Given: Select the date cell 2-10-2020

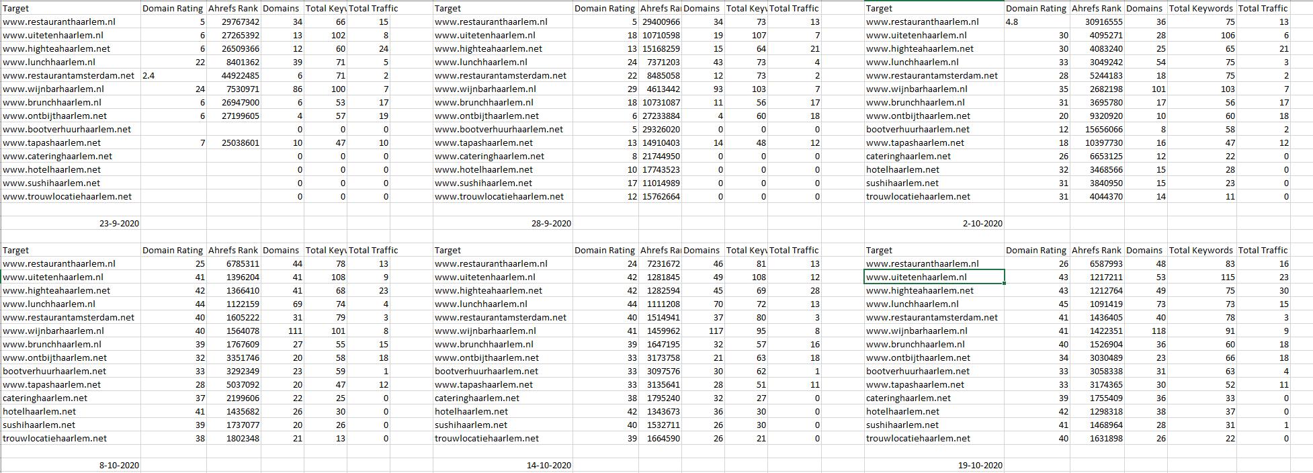Looking at the screenshot, I should click(934, 223).
